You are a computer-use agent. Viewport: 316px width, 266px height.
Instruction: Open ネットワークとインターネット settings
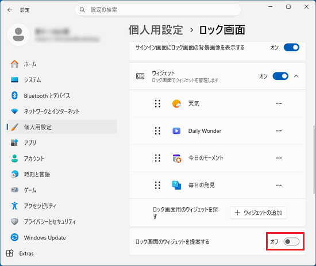[x=62, y=111]
